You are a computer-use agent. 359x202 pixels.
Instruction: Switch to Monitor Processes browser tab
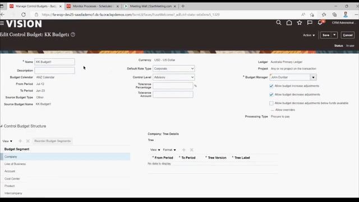point(93,6)
